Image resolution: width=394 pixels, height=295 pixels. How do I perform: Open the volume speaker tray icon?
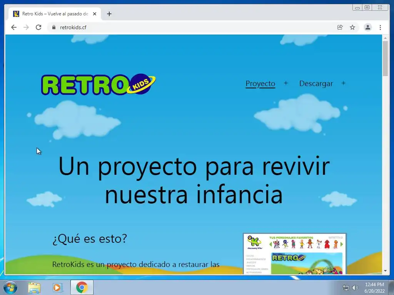pyautogui.click(x=355, y=288)
